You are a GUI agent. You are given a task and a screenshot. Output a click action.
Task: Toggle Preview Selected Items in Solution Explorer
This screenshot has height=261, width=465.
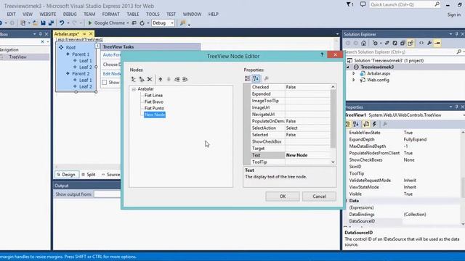pyautogui.click(x=437, y=43)
